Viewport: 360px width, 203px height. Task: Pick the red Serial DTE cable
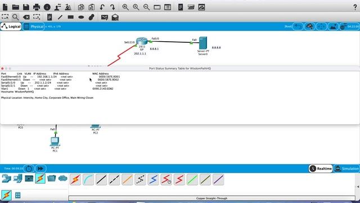pyautogui.click(x=179, y=179)
